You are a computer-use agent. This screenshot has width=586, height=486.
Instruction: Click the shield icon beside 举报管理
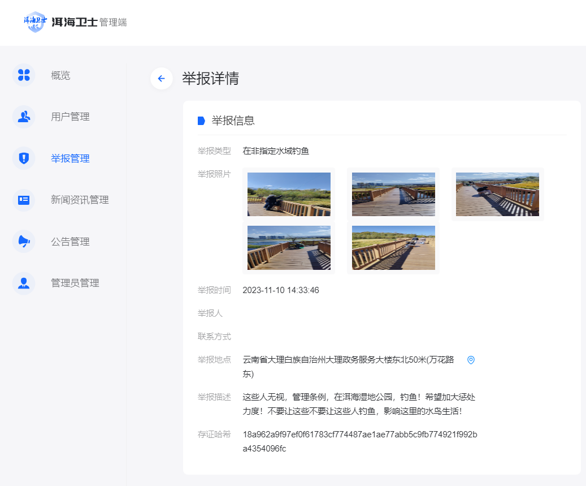coord(24,158)
